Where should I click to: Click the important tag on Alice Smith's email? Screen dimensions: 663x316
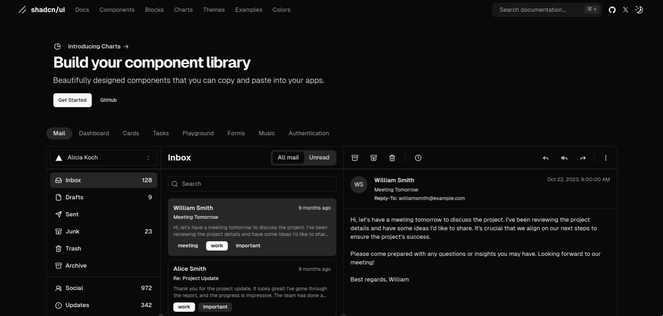pyautogui.click(x=215, y=307)
